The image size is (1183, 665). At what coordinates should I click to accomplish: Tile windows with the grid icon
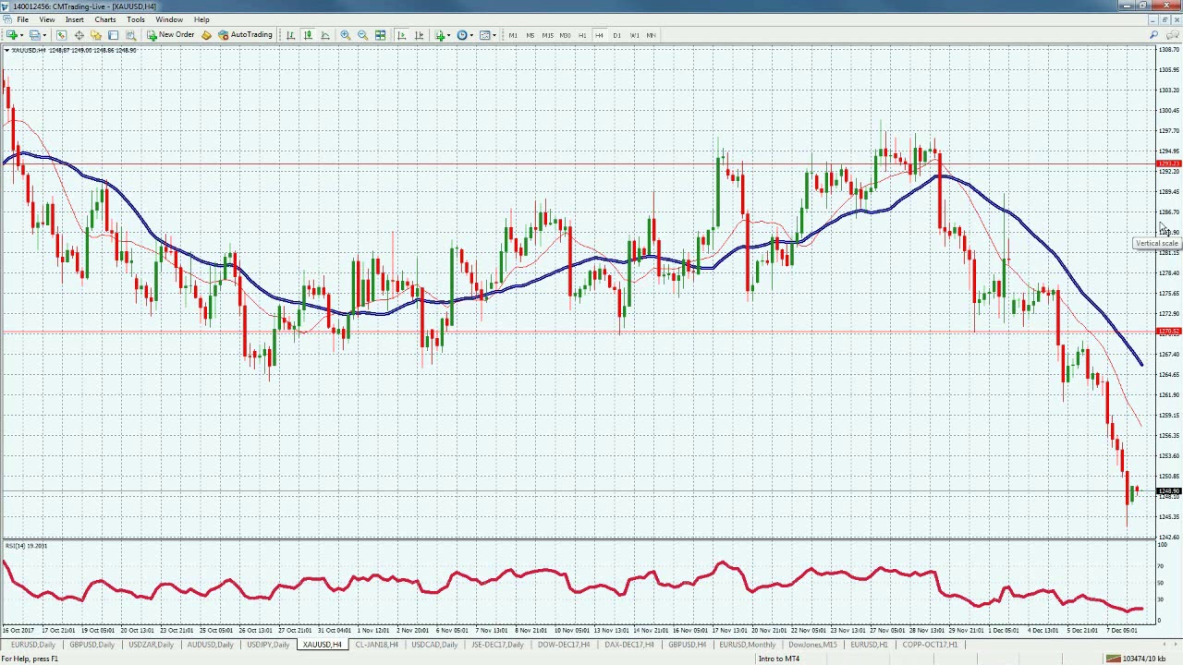tap(380, 35)
